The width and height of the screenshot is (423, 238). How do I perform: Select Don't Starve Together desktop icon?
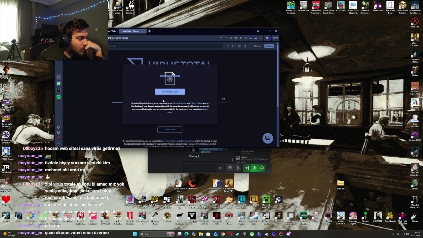point(403,8)
